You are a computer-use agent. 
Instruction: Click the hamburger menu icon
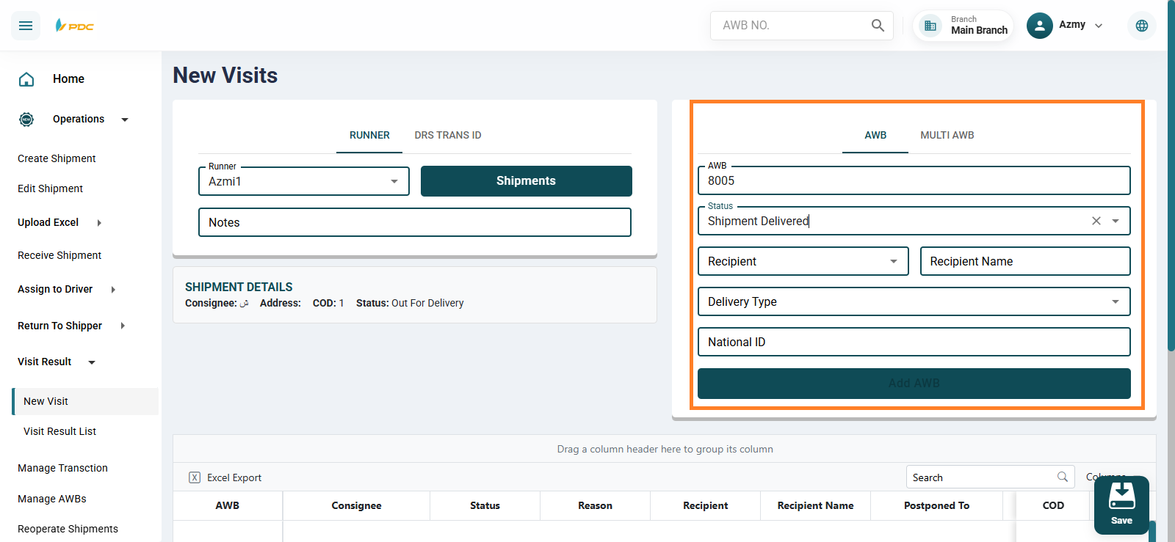coord(26,26)
